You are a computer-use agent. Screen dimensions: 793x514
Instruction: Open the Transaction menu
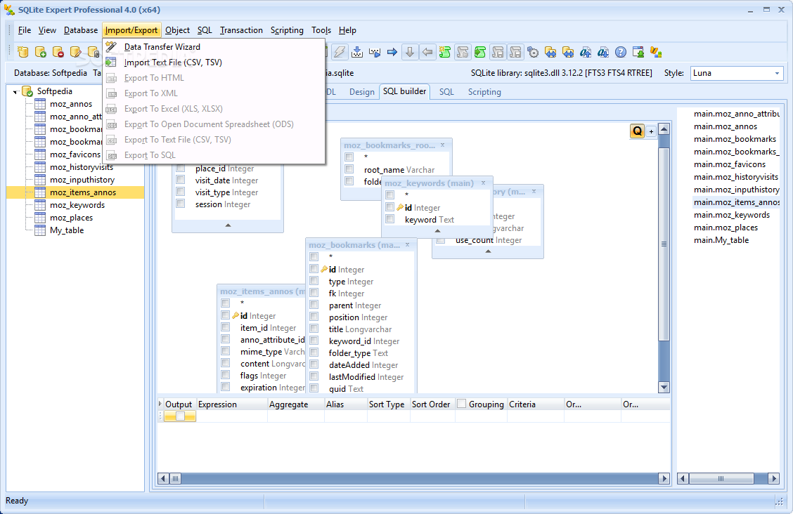(241, 30)
